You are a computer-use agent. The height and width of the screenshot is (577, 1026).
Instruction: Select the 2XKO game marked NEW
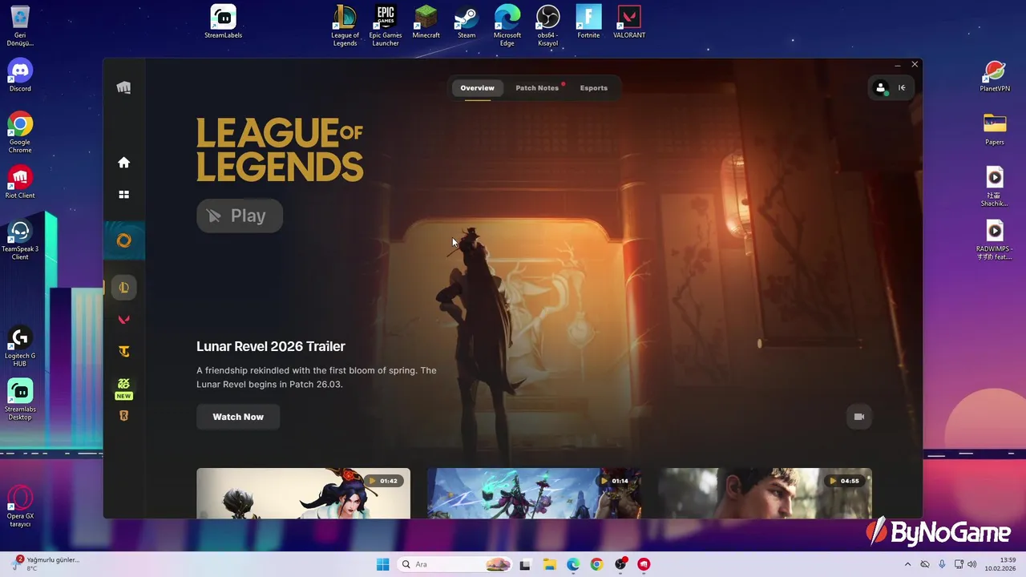point(123,388)
